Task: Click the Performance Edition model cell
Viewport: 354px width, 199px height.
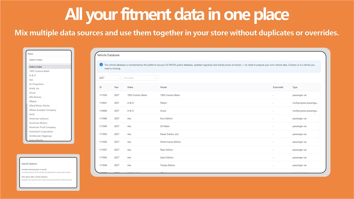Action: (x=171, y=142)
